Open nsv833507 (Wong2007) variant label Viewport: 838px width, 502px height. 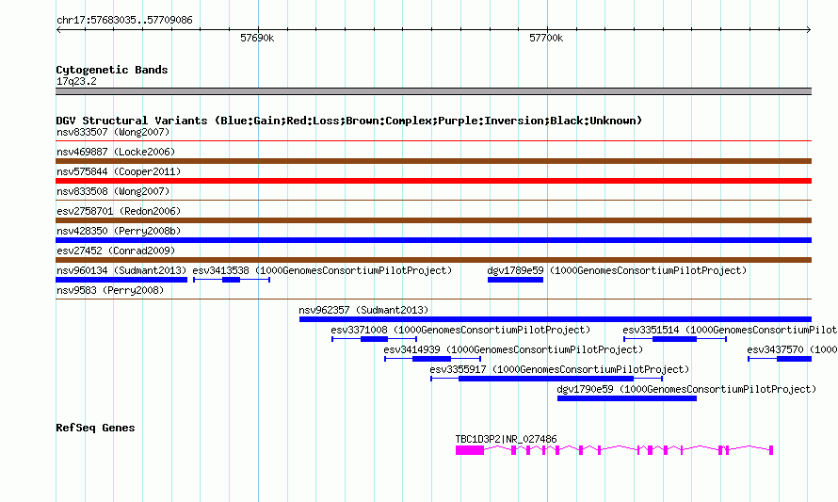tap(113, 132)
